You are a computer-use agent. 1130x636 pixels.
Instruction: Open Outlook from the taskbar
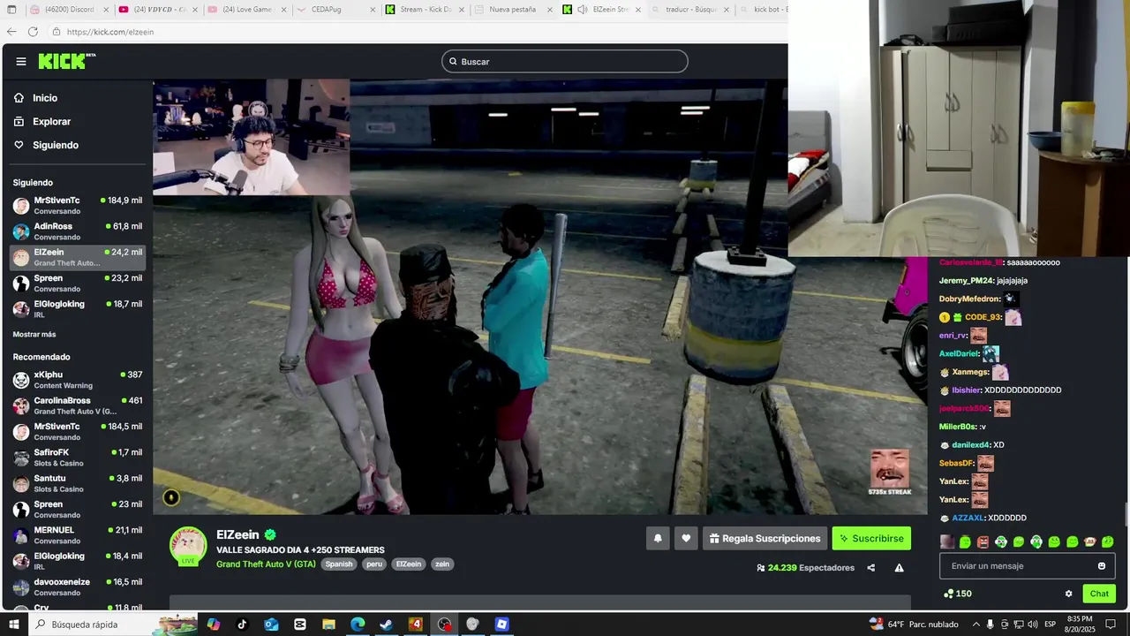pos(271,625)
